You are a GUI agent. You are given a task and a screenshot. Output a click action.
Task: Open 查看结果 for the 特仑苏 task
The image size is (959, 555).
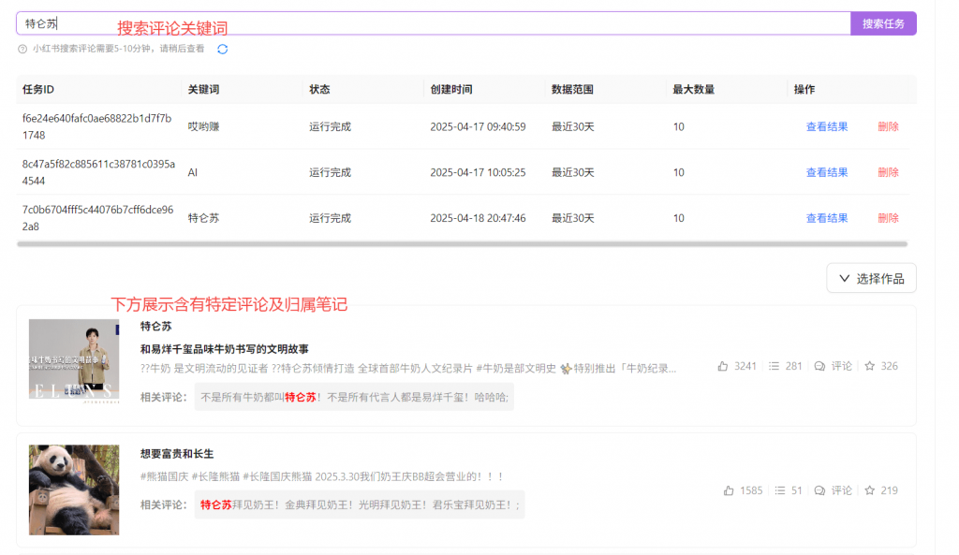pos(826,218)
